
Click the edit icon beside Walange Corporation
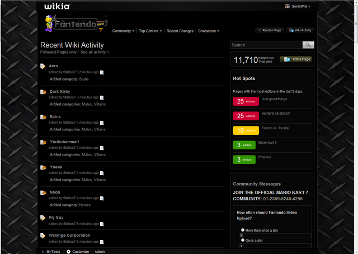[x=43, y=236]
